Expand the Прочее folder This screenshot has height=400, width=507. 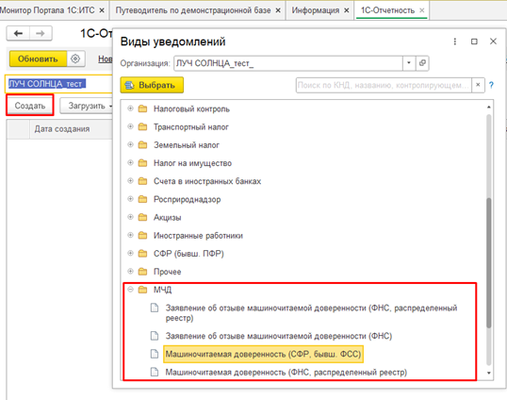click(130, 271)
